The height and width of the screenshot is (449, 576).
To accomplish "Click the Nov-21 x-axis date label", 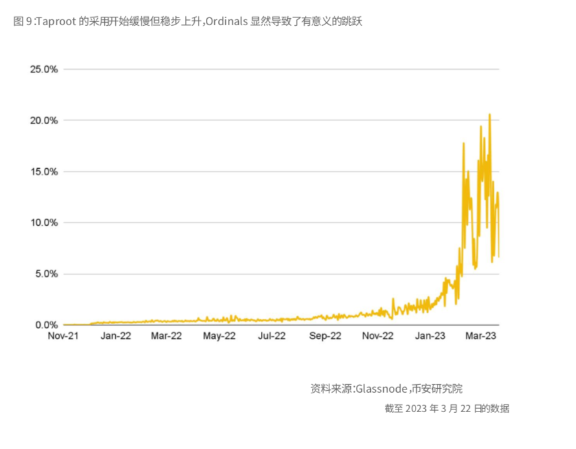I will click(x=63, y=336).
